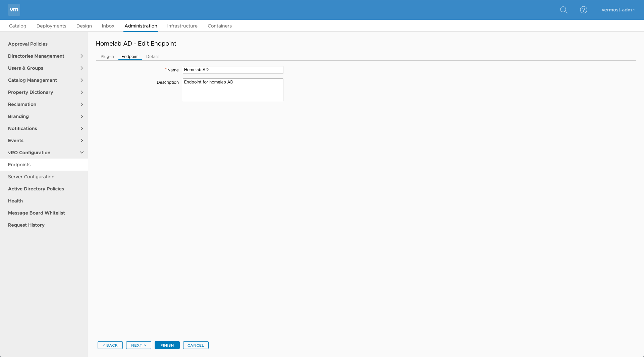
Task: Click the Name input field
Action: click(233, 70)
